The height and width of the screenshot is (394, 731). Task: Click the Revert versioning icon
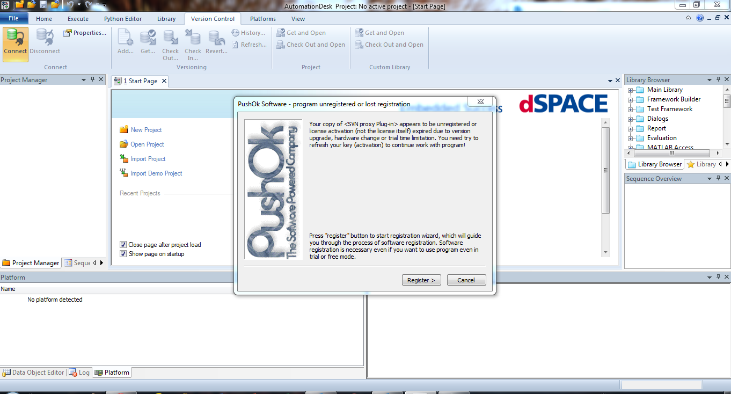(x=216, y=38)
